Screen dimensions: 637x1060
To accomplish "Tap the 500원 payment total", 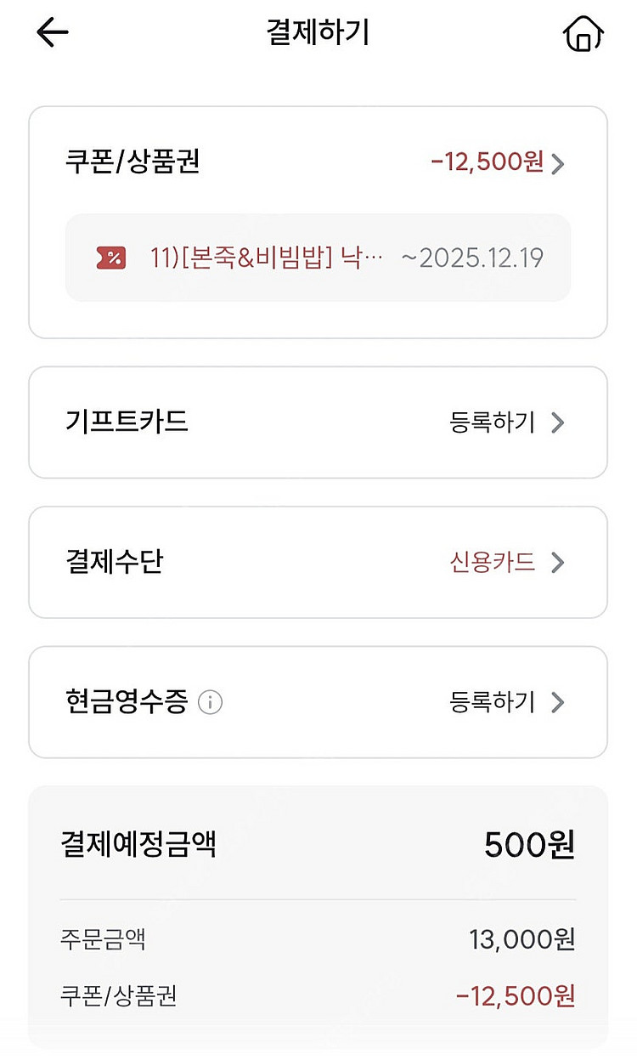I will [x=529, y=845].
